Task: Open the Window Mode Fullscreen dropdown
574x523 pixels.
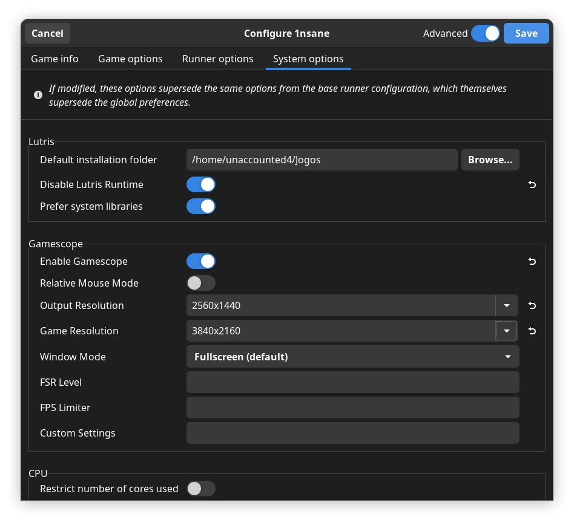Action: [353, 357]
